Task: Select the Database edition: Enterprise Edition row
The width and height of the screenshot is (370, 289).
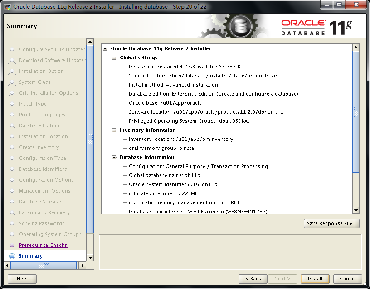Action: [213, 94]
